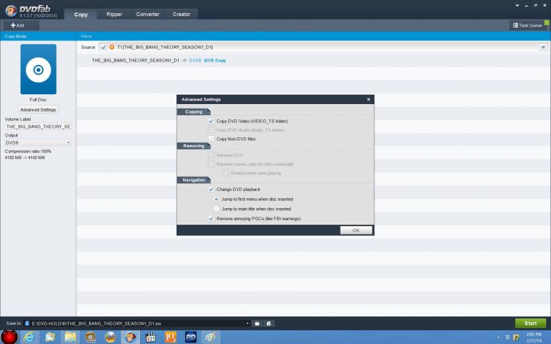Launch Internet Explorer from the taskbar

(x=29, y=337)
